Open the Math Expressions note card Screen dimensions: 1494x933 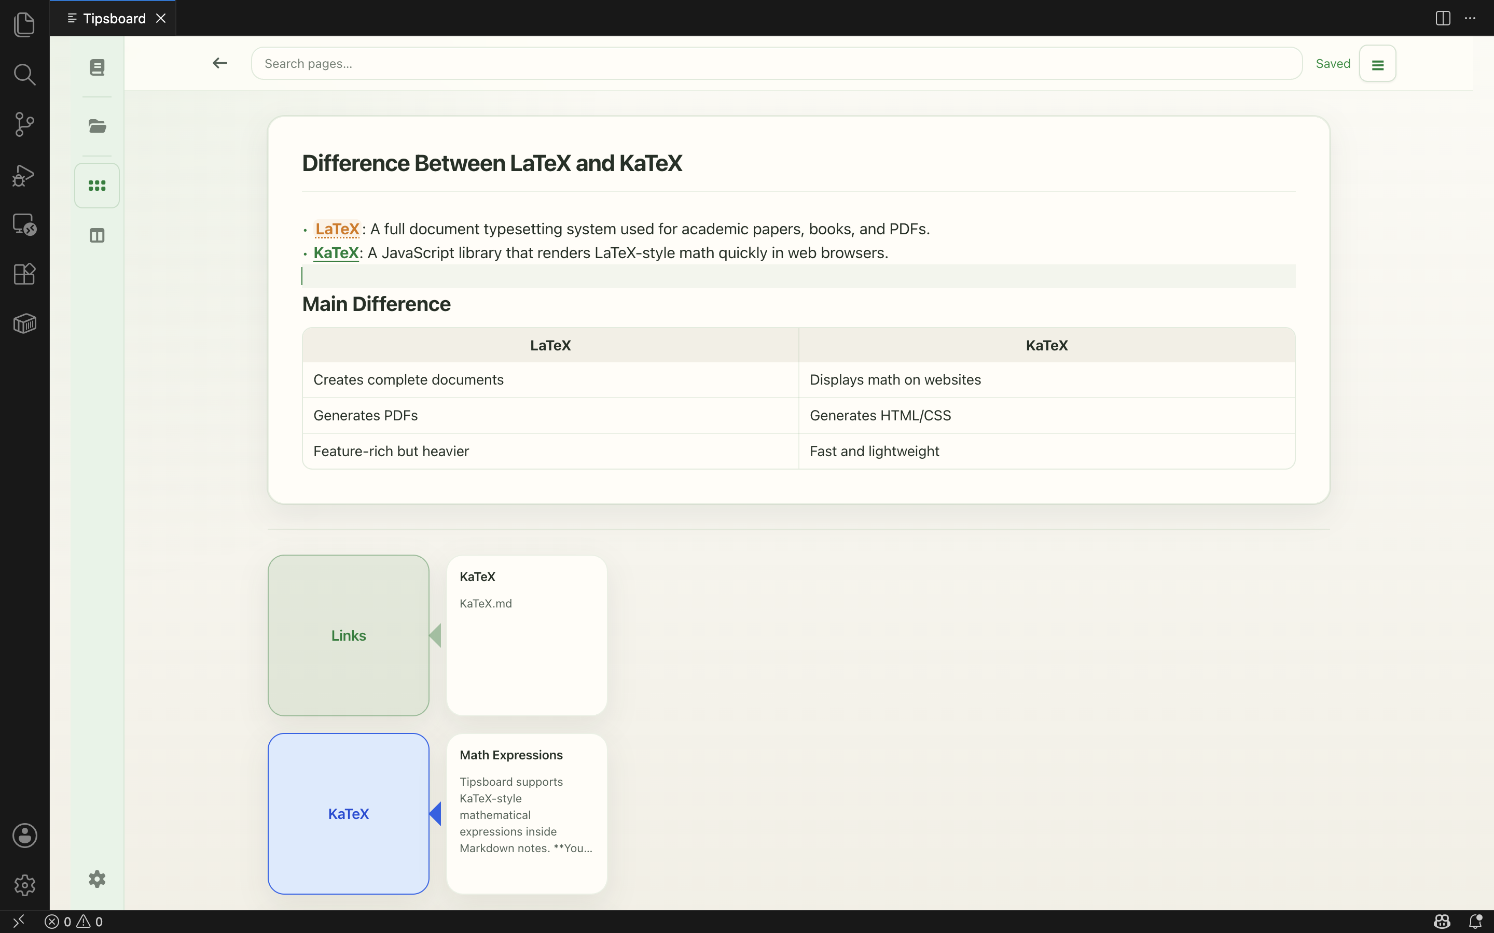(527, 814)
